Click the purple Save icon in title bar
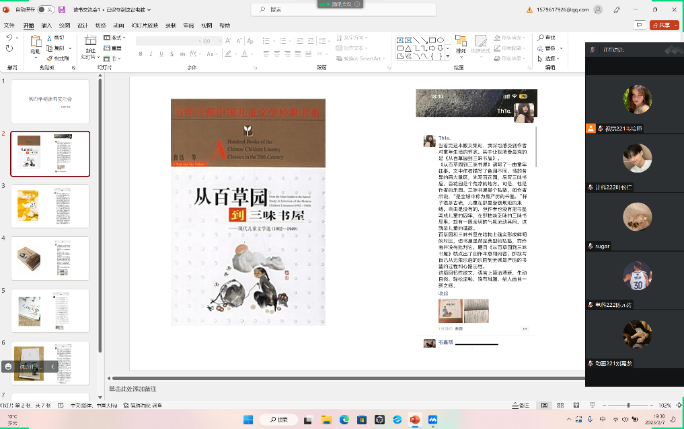684x429 pixels. click(x=62, y=9)
